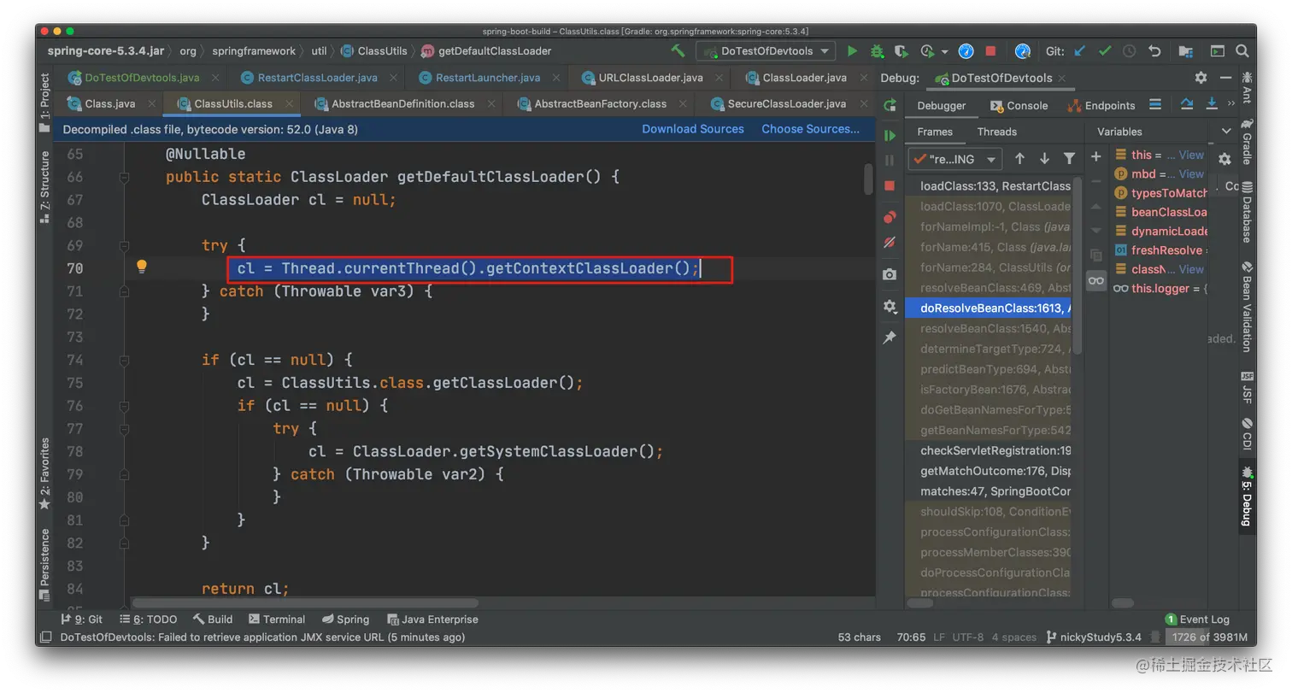Open Search Everywhere magnifier icon
Screen dimensions: 1292x693
tap(1242, 51)
